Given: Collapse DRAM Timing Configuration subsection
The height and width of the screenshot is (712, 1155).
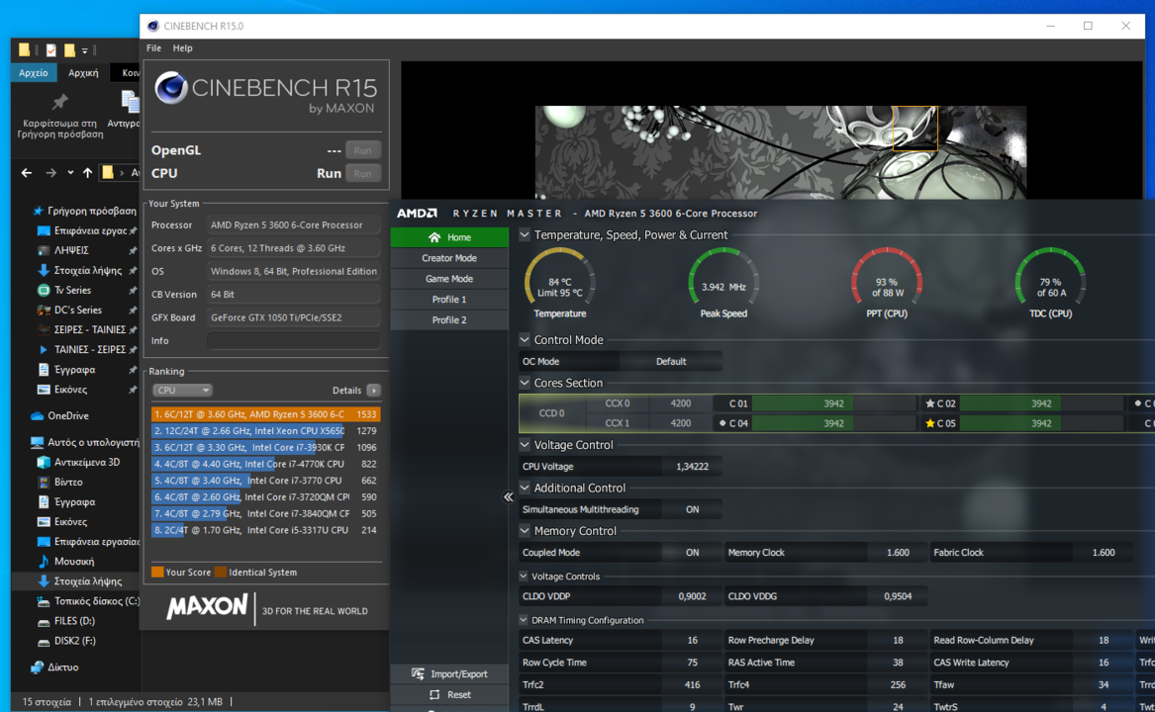Looking at the screenshot, I should [x=524, y=620].
